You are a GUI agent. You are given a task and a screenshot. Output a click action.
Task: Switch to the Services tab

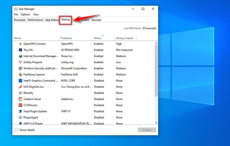tap(96, 20)
